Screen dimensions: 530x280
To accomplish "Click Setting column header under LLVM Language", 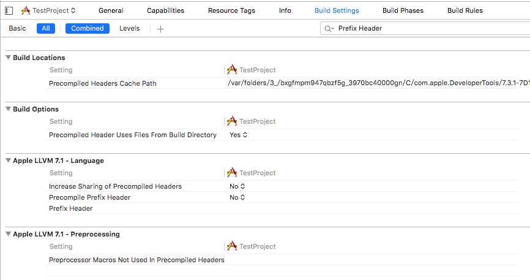I will click(x=61, y=173).
